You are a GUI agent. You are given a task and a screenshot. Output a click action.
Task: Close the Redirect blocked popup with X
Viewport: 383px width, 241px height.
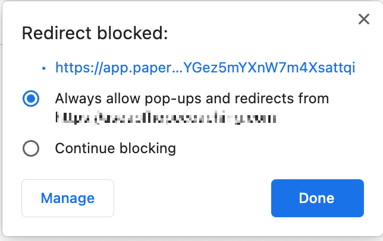pos(364,20)
